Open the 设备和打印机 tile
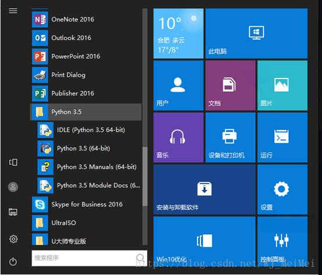322x275 pixels. 230,137
